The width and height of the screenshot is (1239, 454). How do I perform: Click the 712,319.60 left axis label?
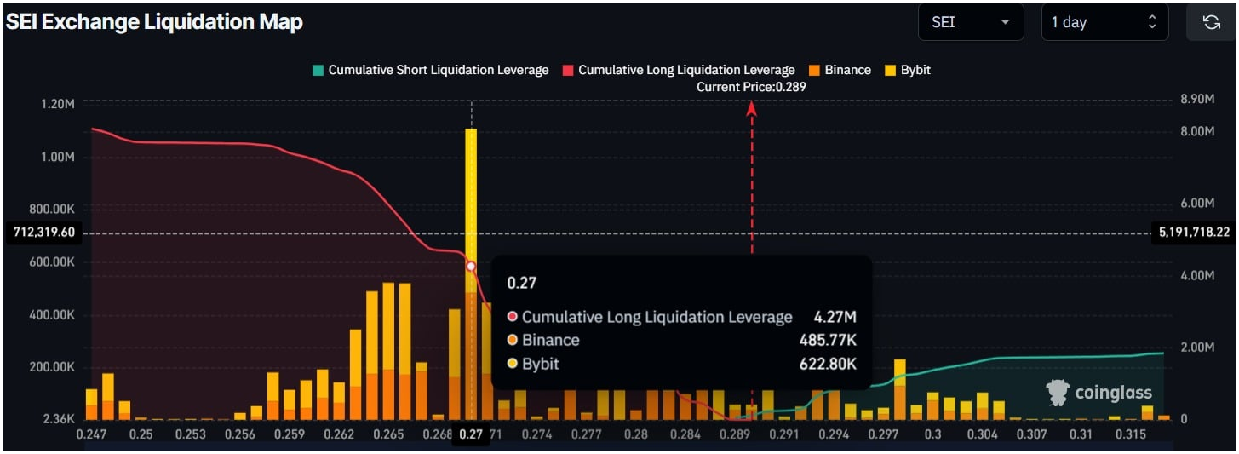pyautogui.click(x=43, y=233)
